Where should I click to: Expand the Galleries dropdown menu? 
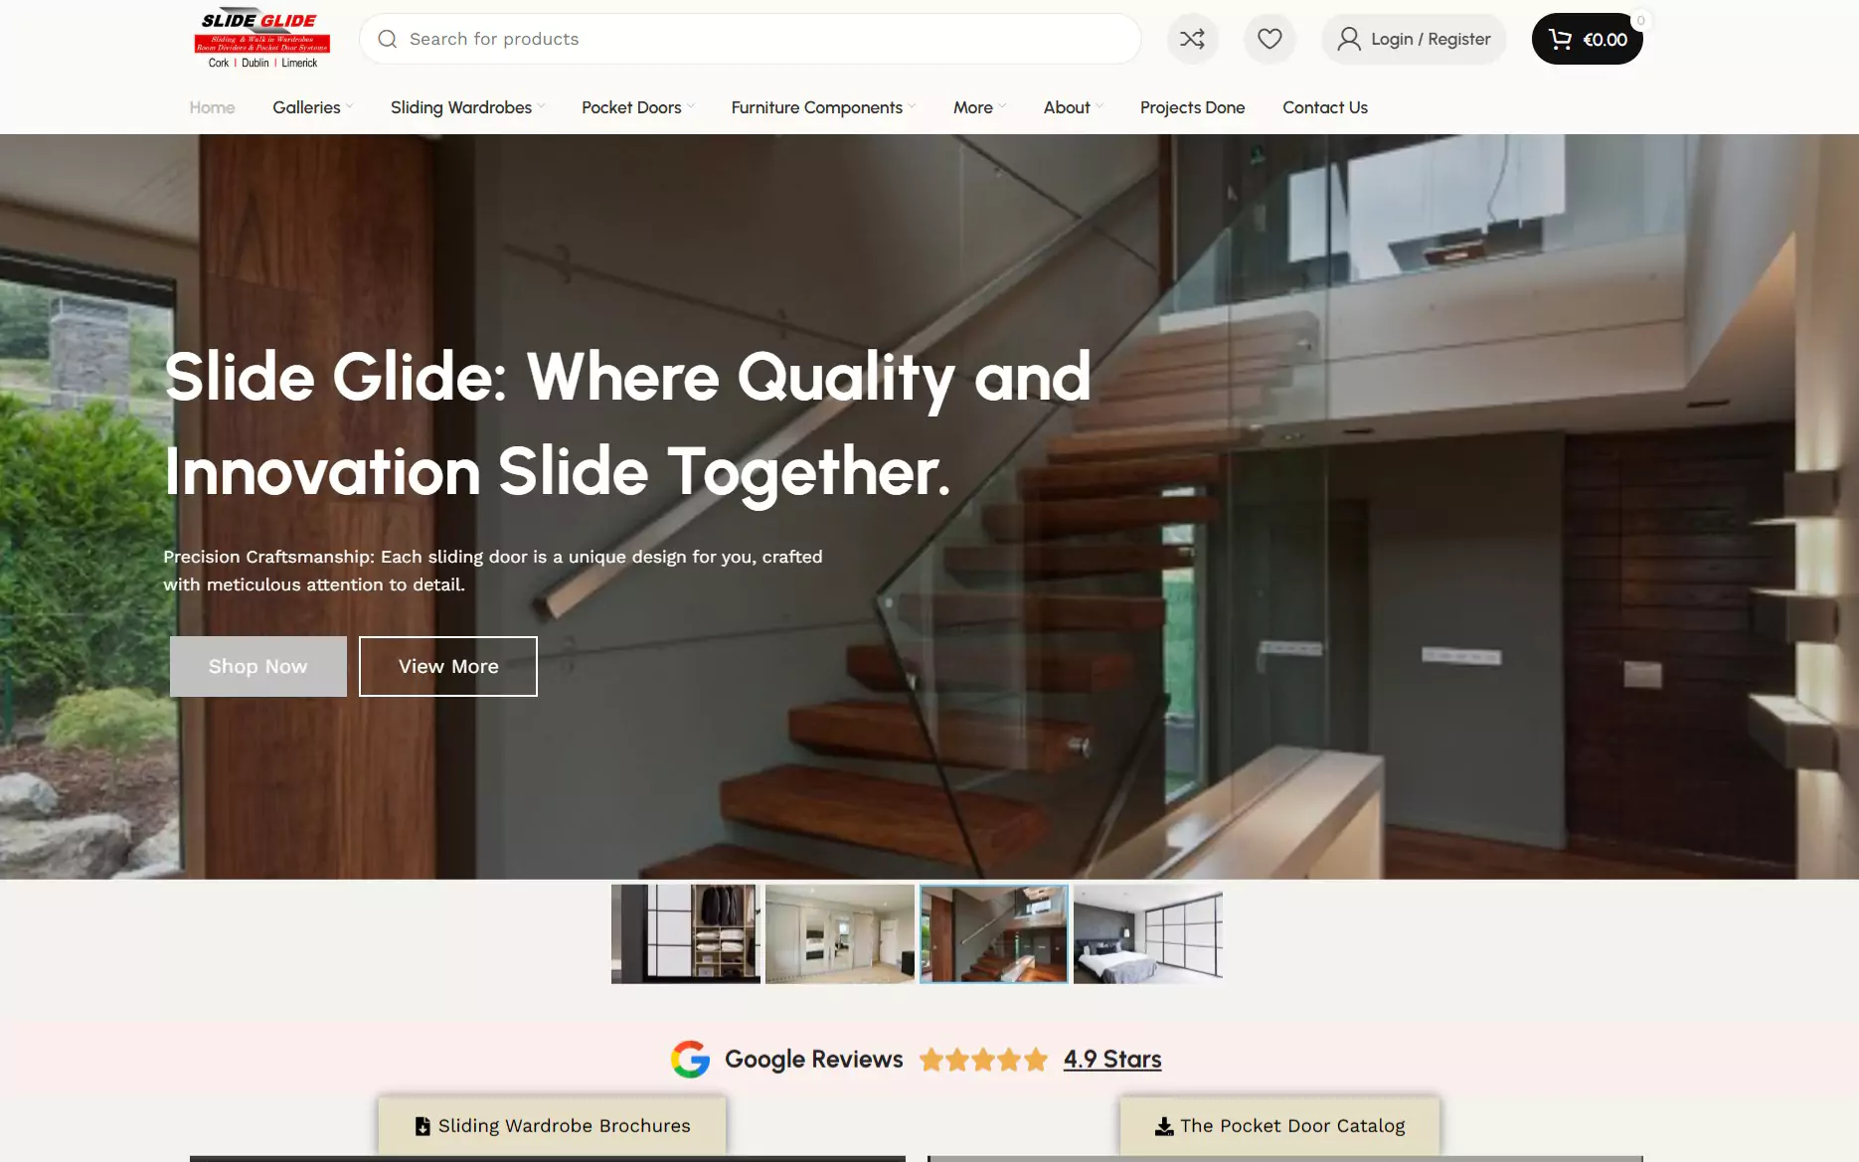pyautogui.click(x=312, y=107)
